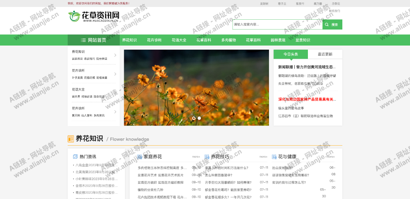Open red headline 深化与周边国家林产品贸易
This screenshot has width=410, height=199.
[307, 99]
